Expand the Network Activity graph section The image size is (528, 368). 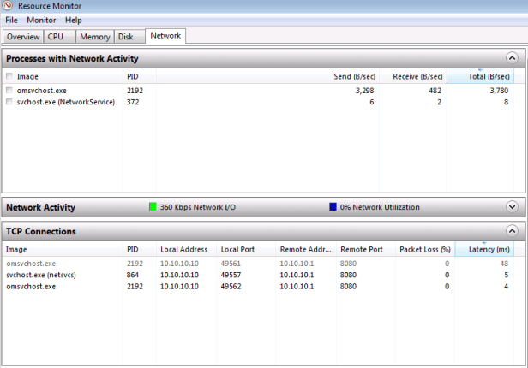[x=512, y=207]
